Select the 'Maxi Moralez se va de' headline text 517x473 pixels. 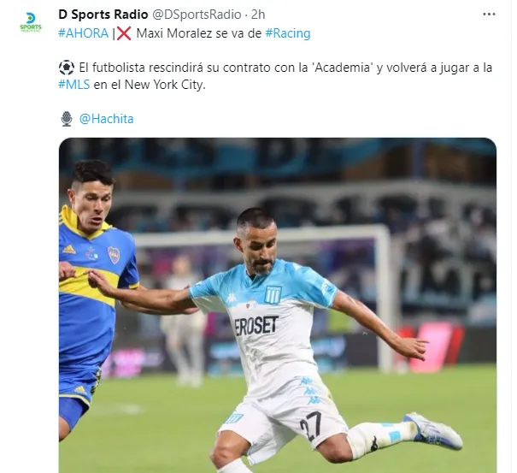point(199,33)
